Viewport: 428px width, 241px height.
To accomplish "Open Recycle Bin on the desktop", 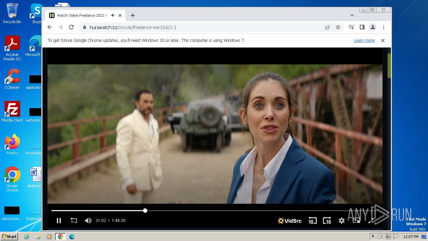I will 12,13.
